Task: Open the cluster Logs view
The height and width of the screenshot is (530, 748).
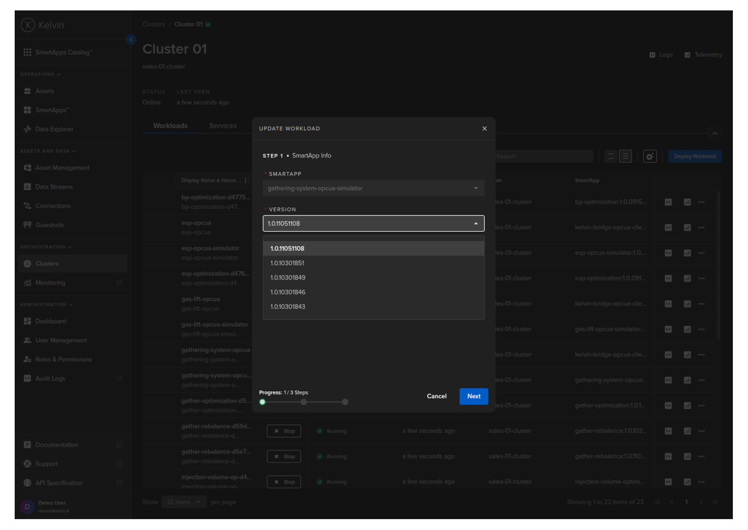Action: pyautogui.click(x=661, y=55)
